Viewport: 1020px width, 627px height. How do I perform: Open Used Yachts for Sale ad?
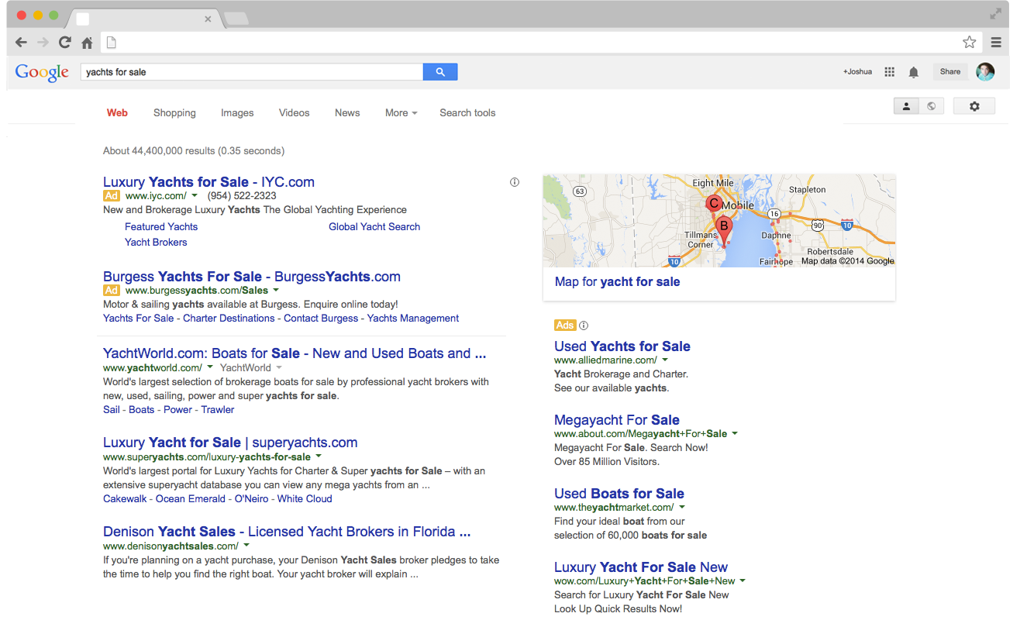pos(622,346)
